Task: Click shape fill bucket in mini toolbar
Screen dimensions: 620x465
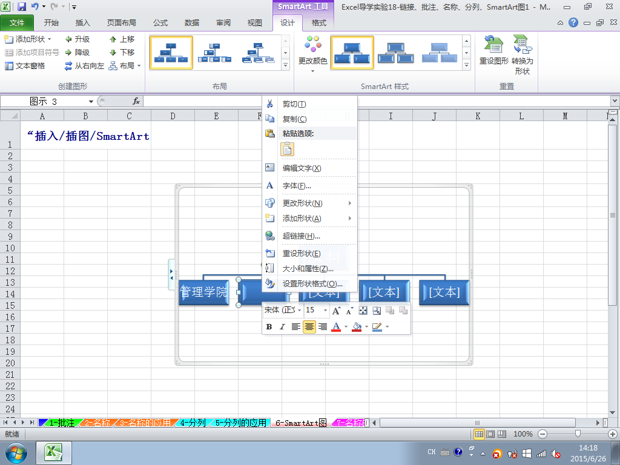Action: (x=357, y=326)
